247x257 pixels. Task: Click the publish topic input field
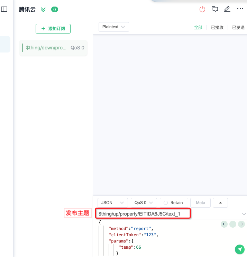(143, 214)
